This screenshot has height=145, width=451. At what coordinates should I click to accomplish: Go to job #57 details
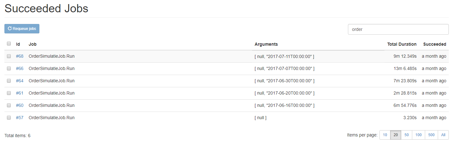[x=20, y=118]
